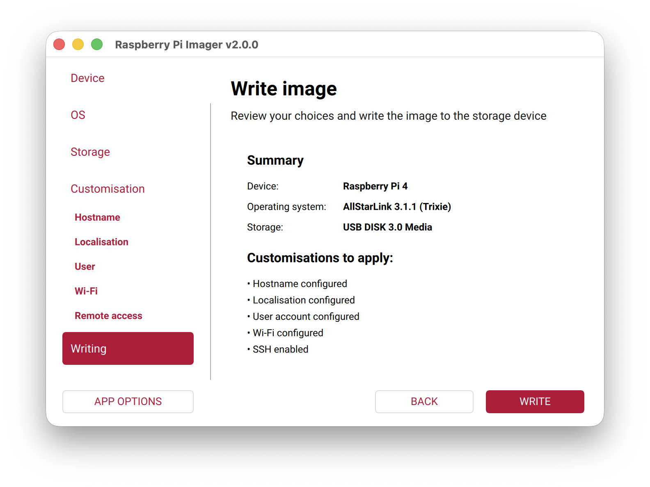Click the green fullscreen window button

click(97, 44)
